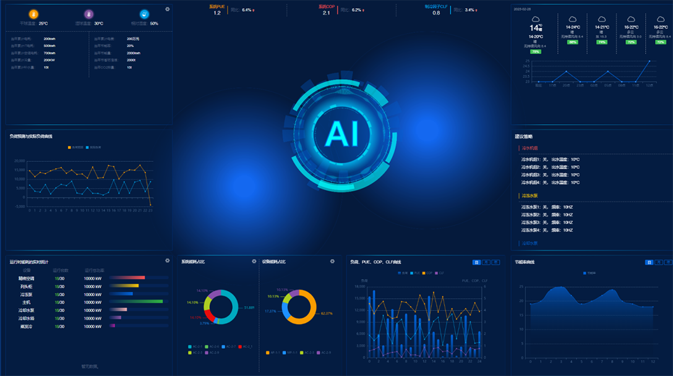Click the green progress bar for 主机 row
Screen dimensions: 673x376
(x=136, y=301)
